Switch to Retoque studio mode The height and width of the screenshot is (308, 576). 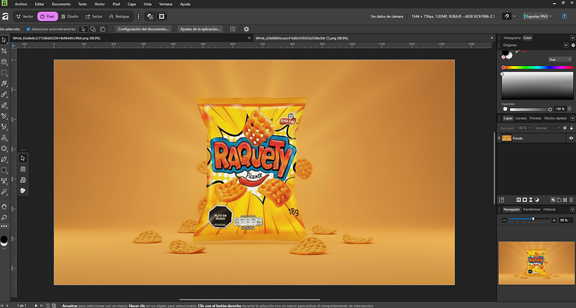[119, 17]
